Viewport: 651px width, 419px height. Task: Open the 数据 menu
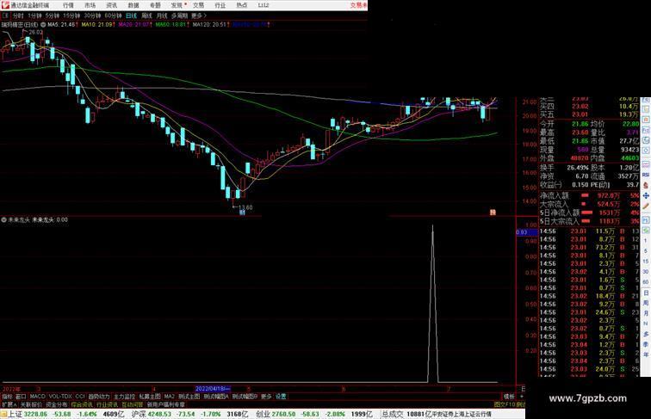point(133,5)
